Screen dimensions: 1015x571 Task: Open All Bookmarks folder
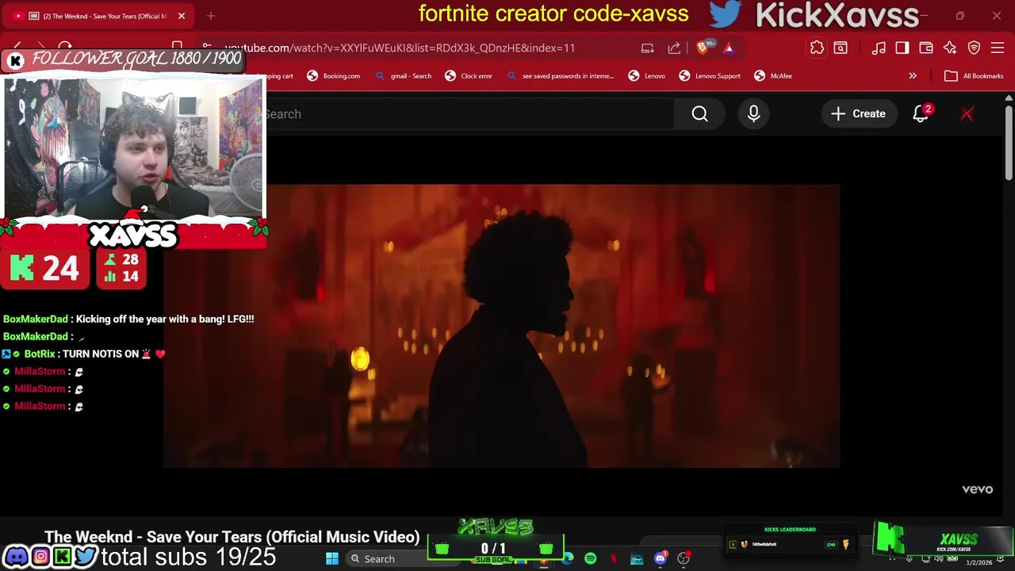click(x=975, y=76)
